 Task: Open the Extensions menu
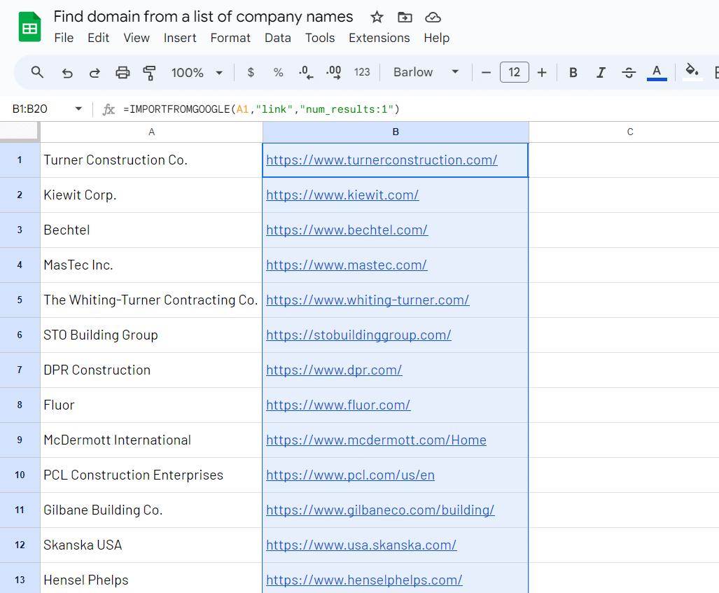(x=379, y=38)
